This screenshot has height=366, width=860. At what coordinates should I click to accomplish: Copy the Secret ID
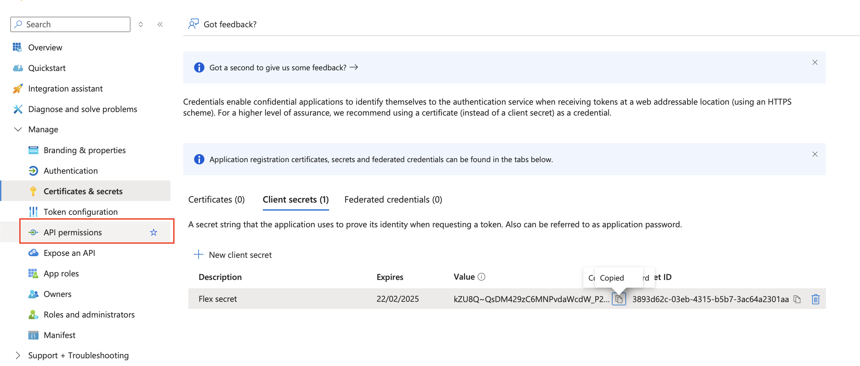[x=797, y=299]
